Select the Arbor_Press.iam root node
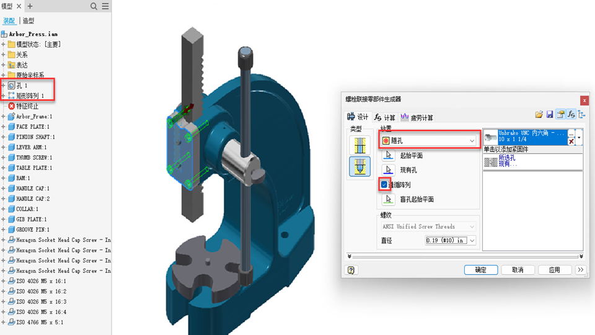Viewport: 595px width, 335px height. [33, 34]
